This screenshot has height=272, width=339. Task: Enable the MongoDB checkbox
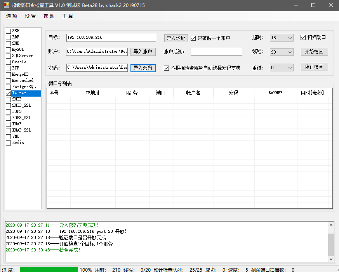(x=8, y=75)
